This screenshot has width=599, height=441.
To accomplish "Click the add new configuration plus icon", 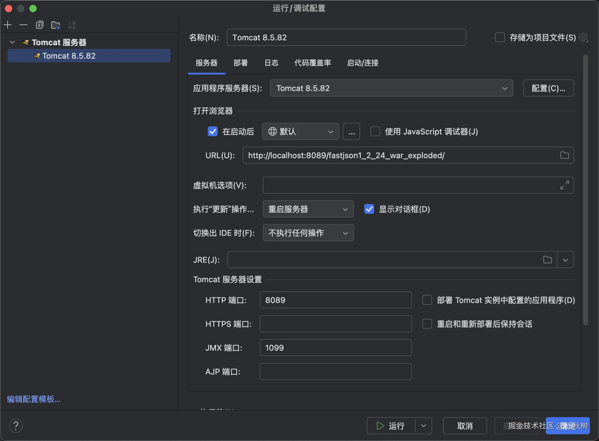I will [8, 25].
